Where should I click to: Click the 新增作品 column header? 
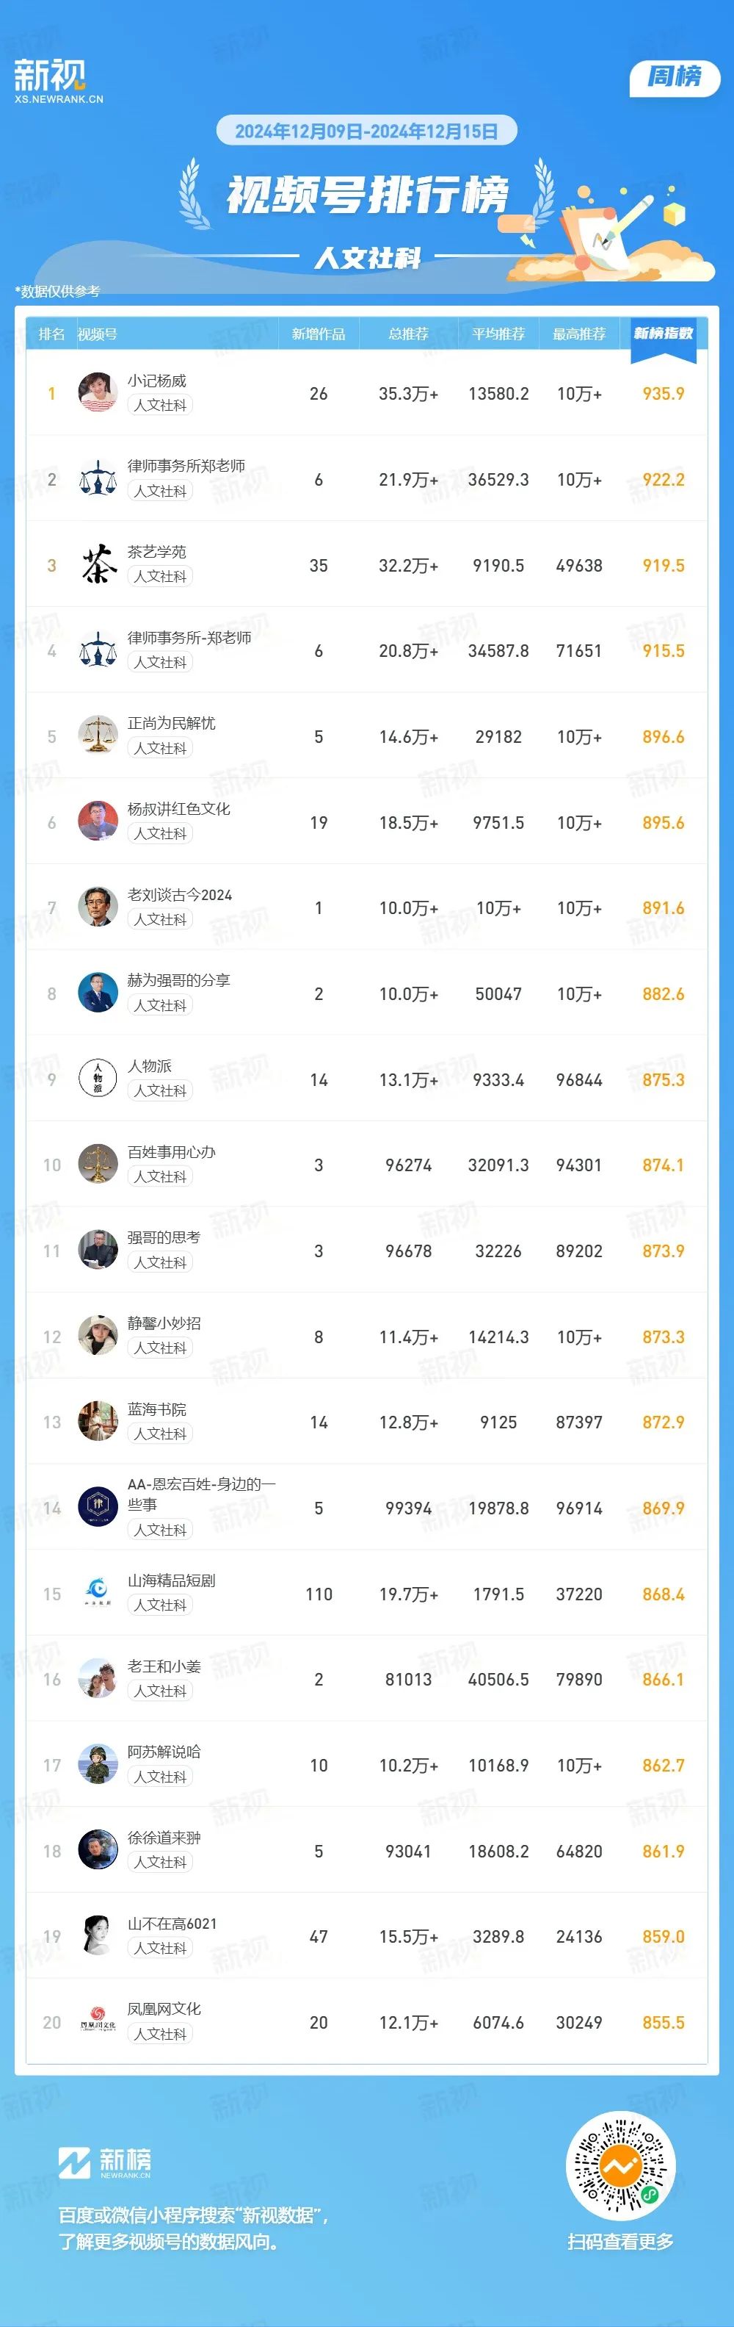319,334
